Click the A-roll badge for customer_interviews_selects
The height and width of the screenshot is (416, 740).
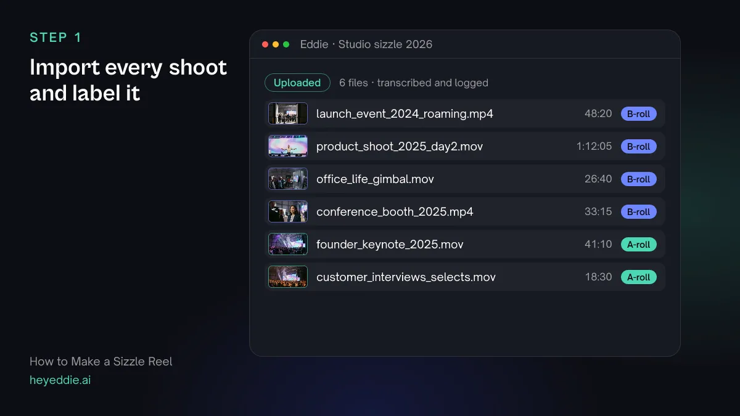pyautogui.click(x=638, y=277)
